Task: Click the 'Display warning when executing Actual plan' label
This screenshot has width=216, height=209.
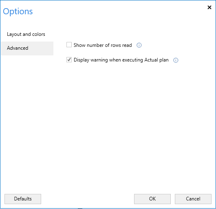Action: point(121,60)
